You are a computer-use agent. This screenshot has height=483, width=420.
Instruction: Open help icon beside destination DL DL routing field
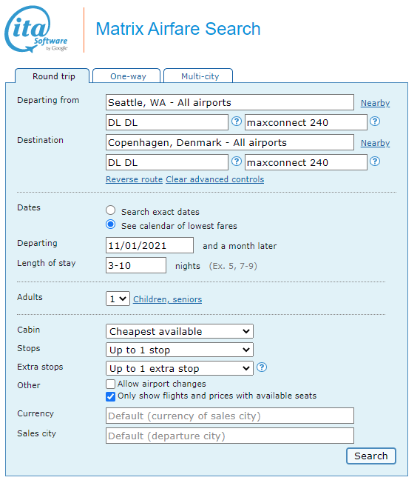point(237,161)
